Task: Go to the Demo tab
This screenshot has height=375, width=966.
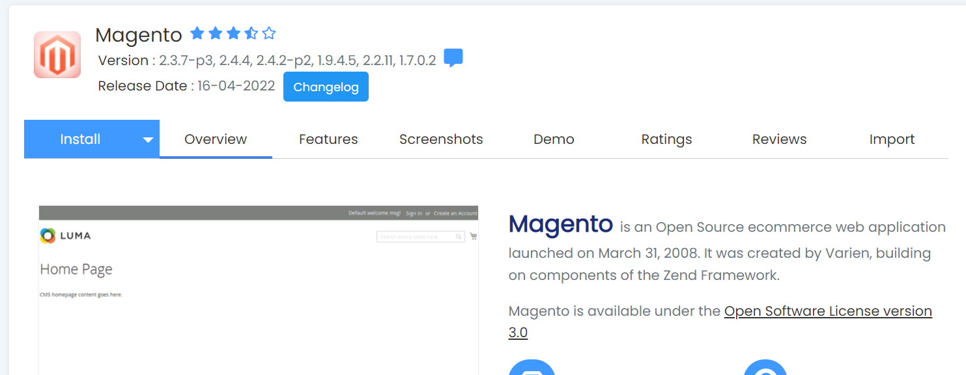Action: tap(554, 139)
